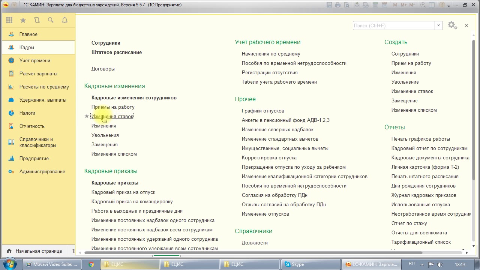Open Изменение северных надбавок
This screenshot has width=480, height=270.
click(x=277, y=129)
